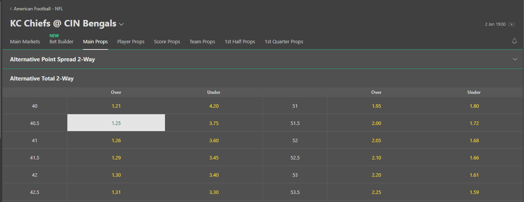The image size is (524, 202).
Task: Collapse the Alternative Total 2-Way header
Action: click(262, 79)
